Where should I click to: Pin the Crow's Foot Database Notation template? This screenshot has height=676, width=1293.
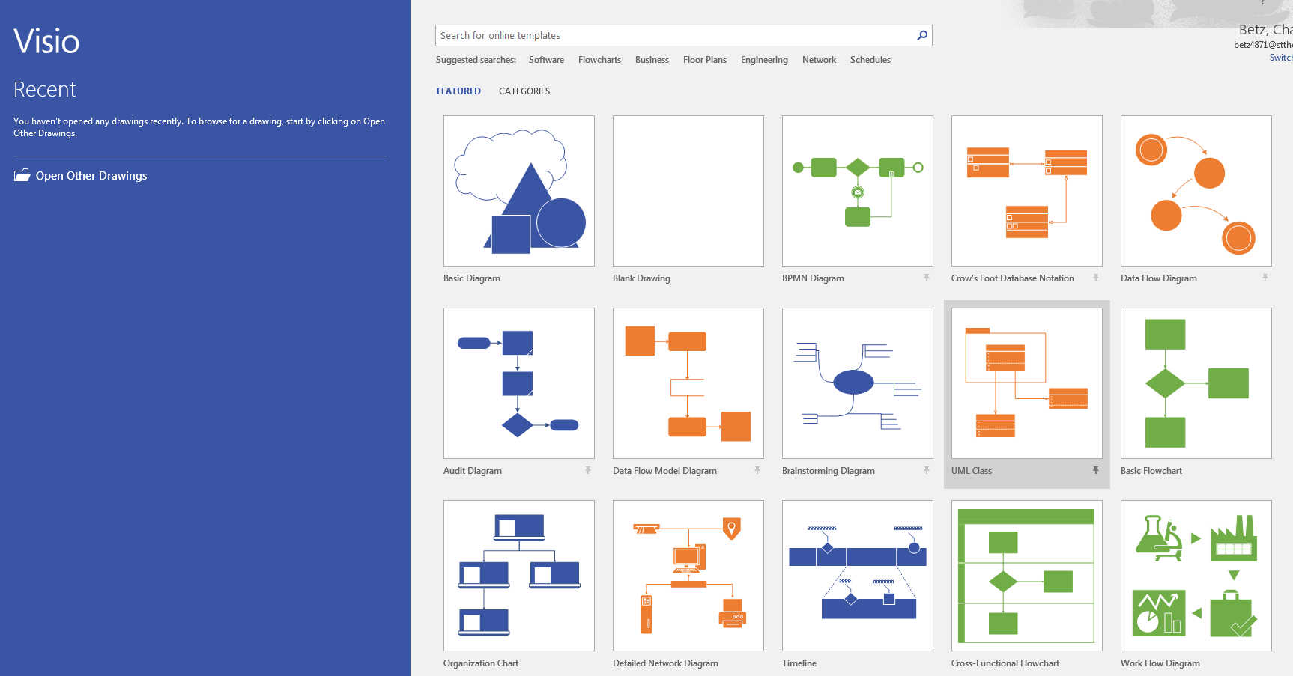1096,278
